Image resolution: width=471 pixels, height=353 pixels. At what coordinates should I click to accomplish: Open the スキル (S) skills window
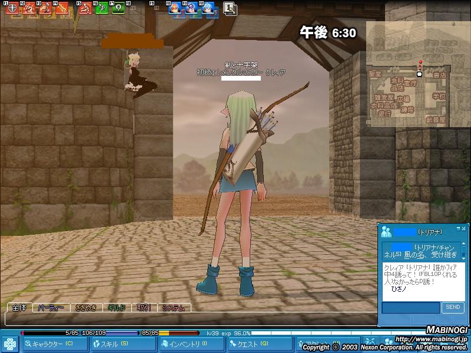[x=123, y=344]
